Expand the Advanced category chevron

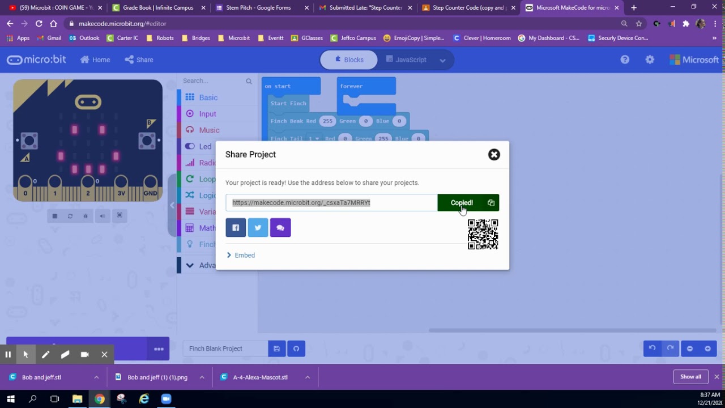coord(190,265)
